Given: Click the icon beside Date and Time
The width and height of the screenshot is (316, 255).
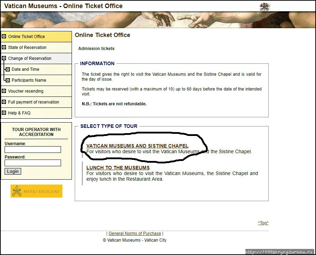Looking at the screenshot, I should [8, 69].
